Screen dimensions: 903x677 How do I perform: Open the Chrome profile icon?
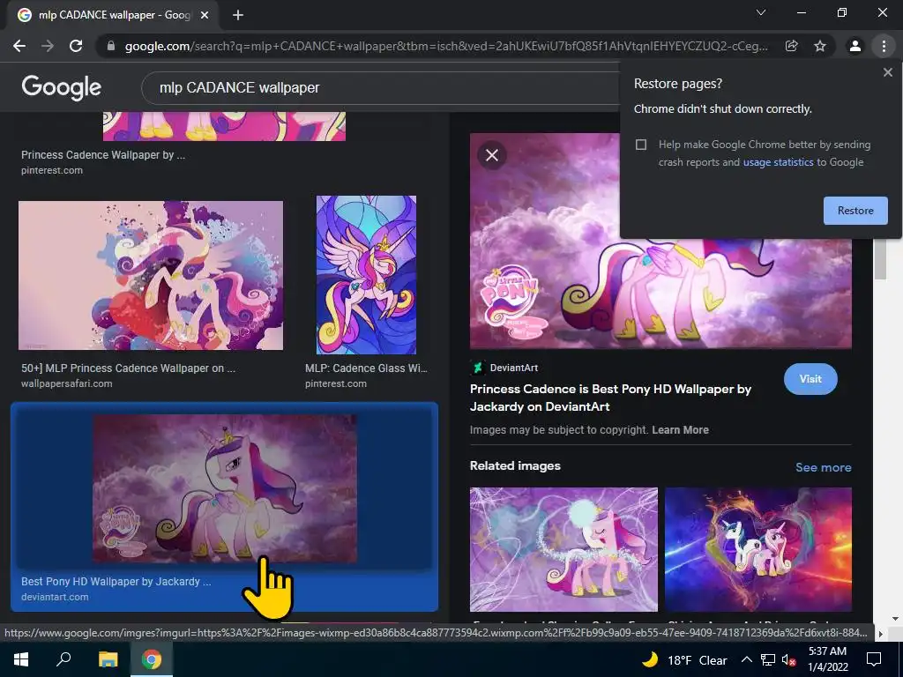pos(855,46)
